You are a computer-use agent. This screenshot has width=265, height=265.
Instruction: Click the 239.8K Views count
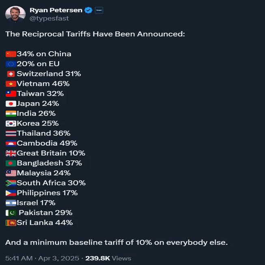(108, 258)
